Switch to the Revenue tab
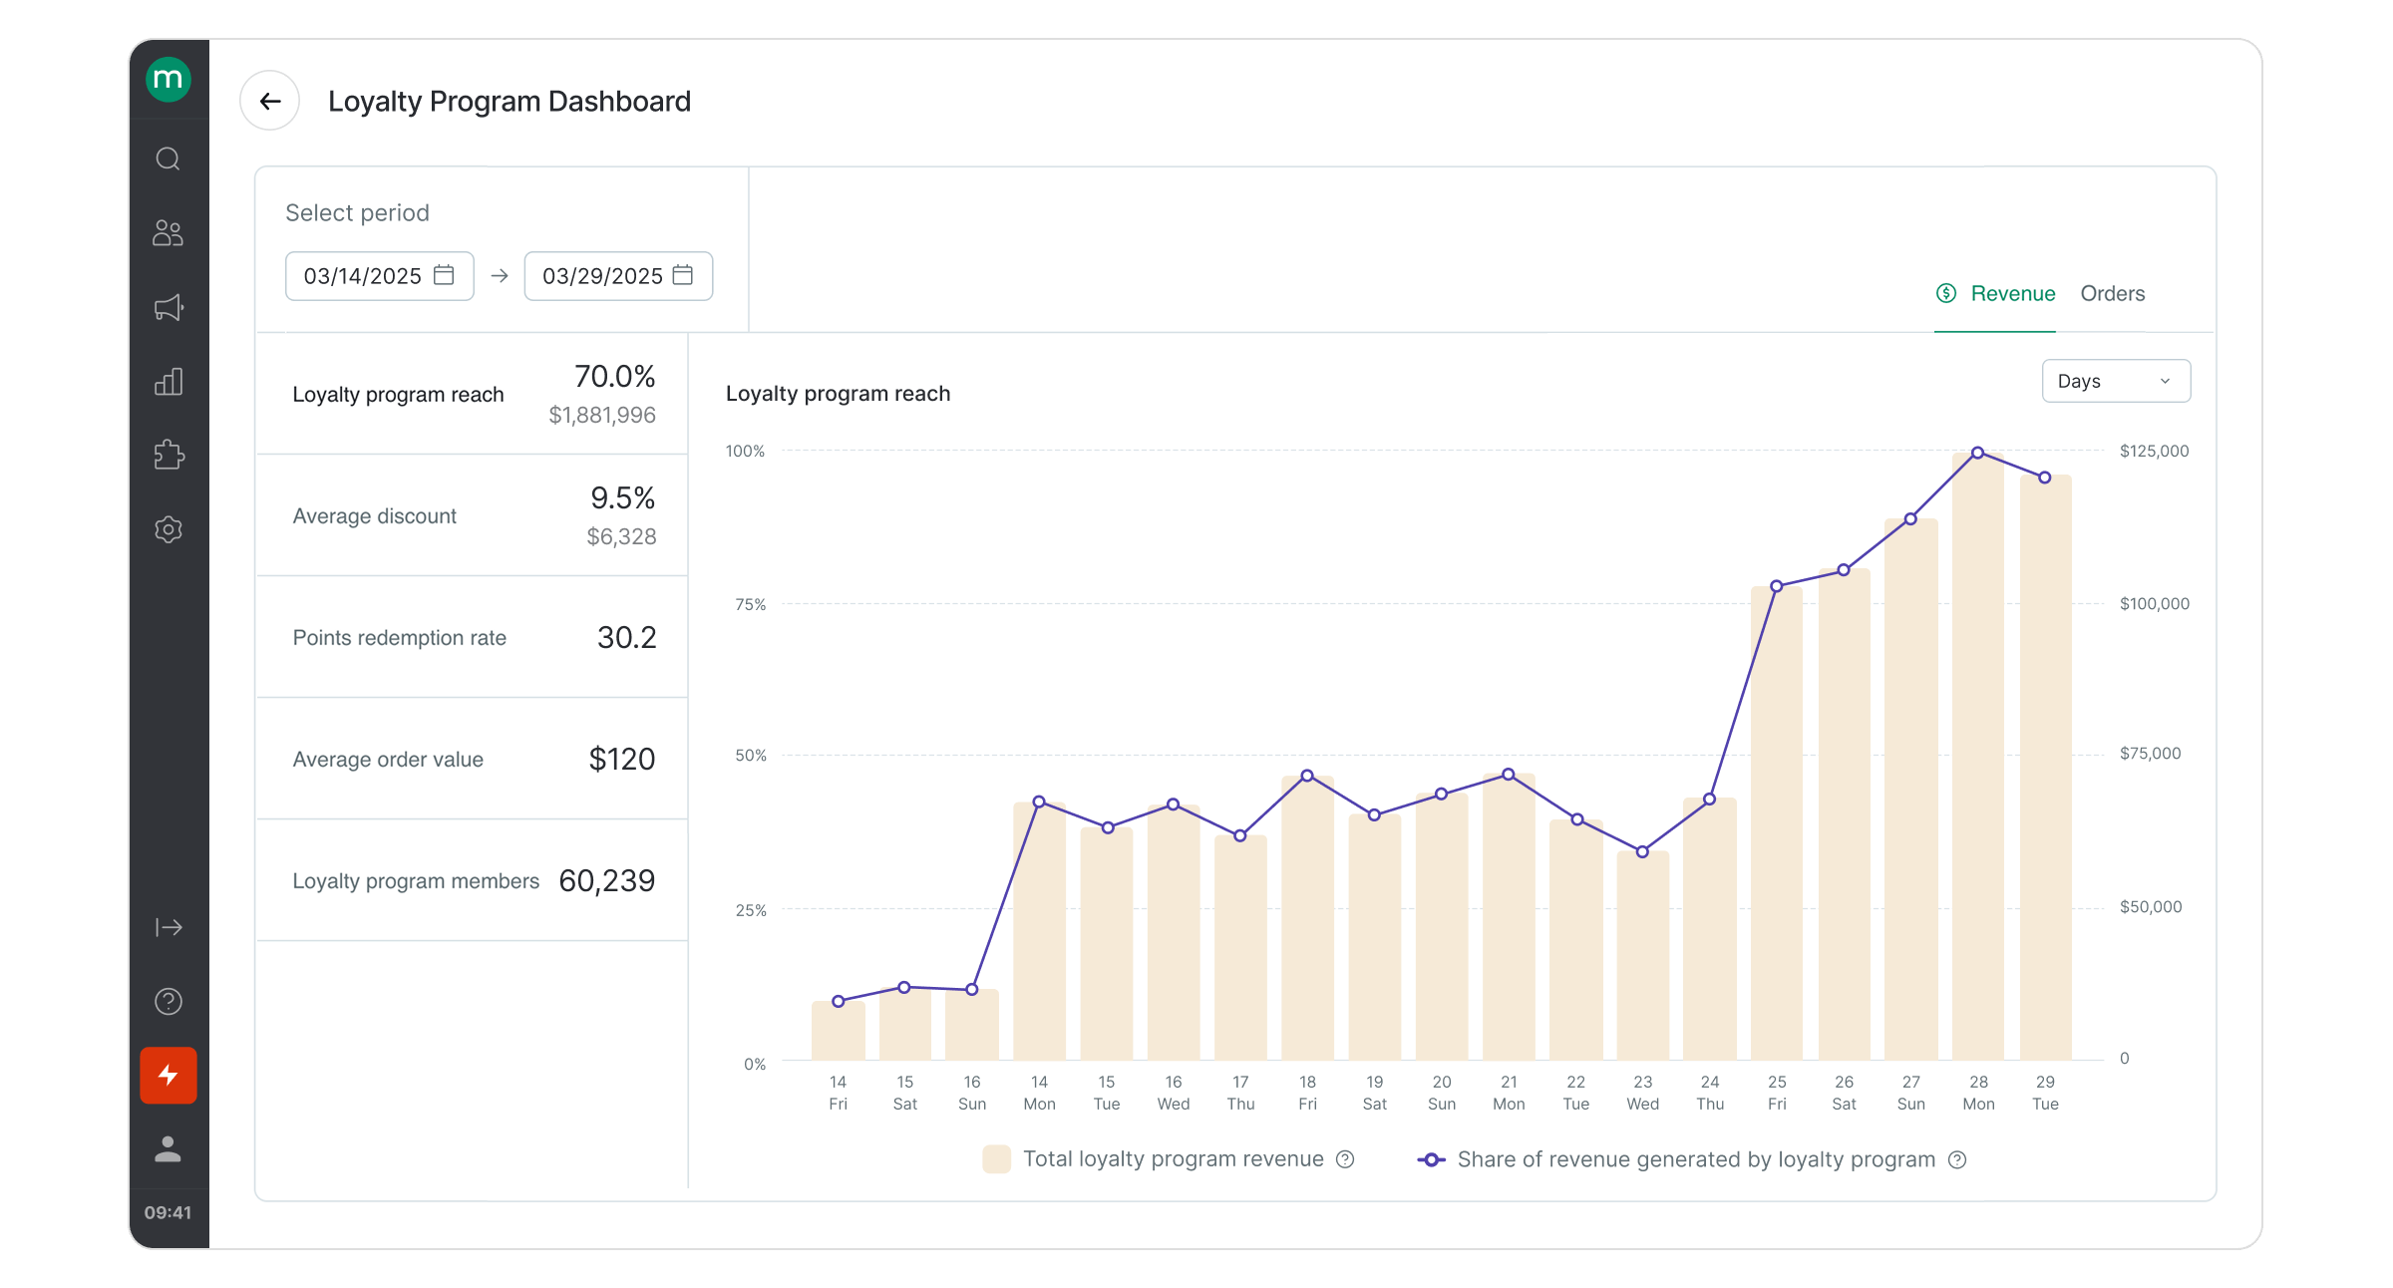 pyautogui.click(x=1995, y=293)
